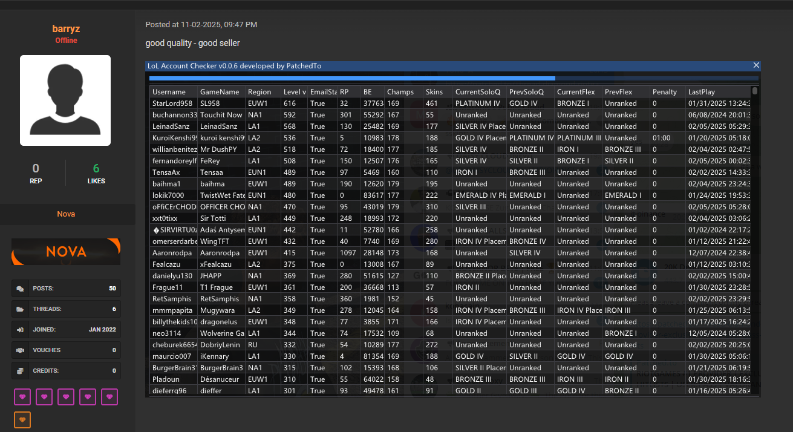This screenshot has height=432, width=793.
Task: Select the last pink gem badge
Action: pos(109,397)
